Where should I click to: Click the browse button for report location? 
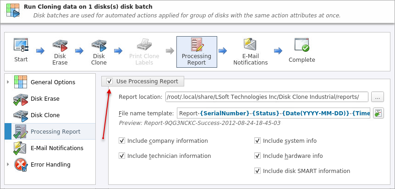pos(377,97)
